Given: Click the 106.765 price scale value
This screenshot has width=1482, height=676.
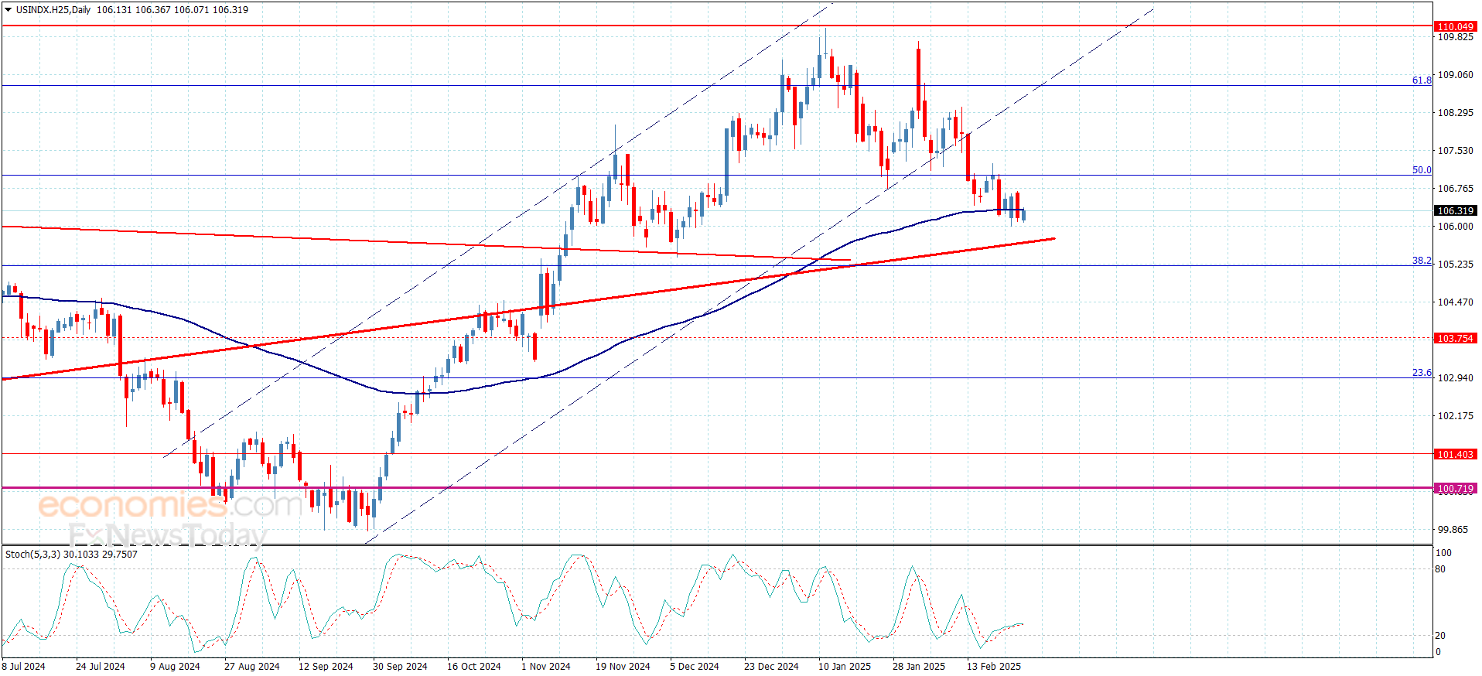Looking at the screenshot, I should [1456, 189].
